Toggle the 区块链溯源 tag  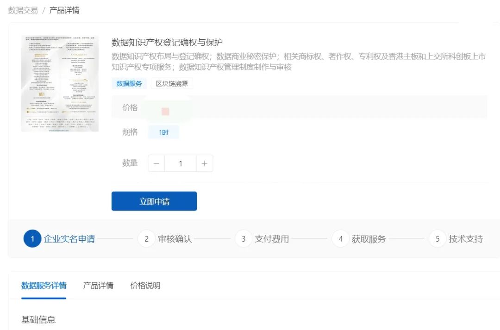pos(172,84)
